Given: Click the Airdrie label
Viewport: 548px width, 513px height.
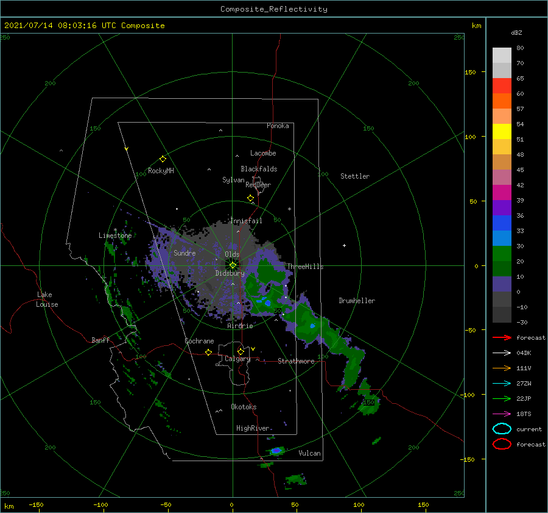Looking at the screenshot, I should pyautogui.click(x=240, y=326).
